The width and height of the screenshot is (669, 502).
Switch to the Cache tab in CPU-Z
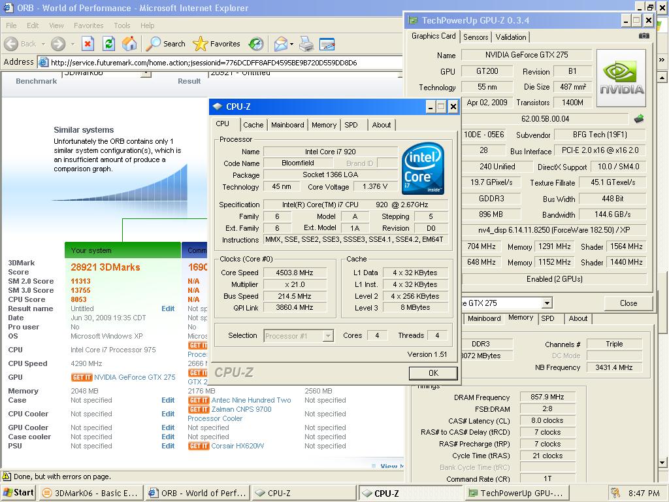pos(253,125)
